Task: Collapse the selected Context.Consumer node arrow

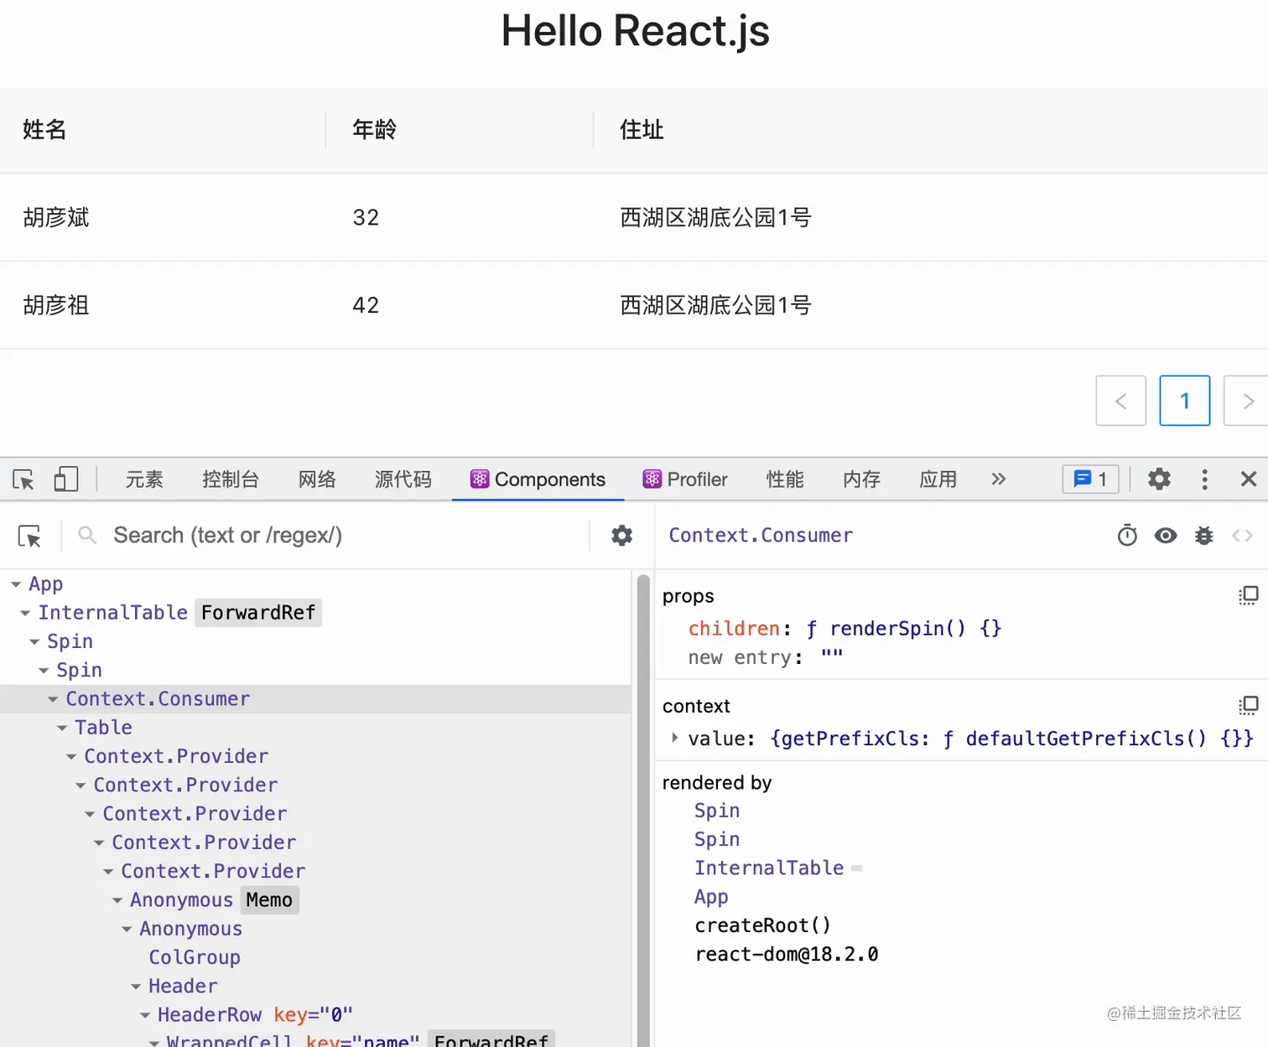Action: coord(53,699)
